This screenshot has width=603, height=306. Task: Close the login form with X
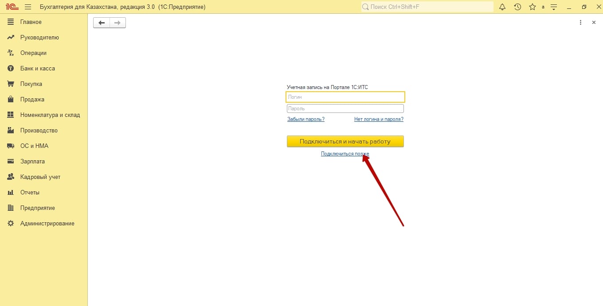(x=594, y=23)
